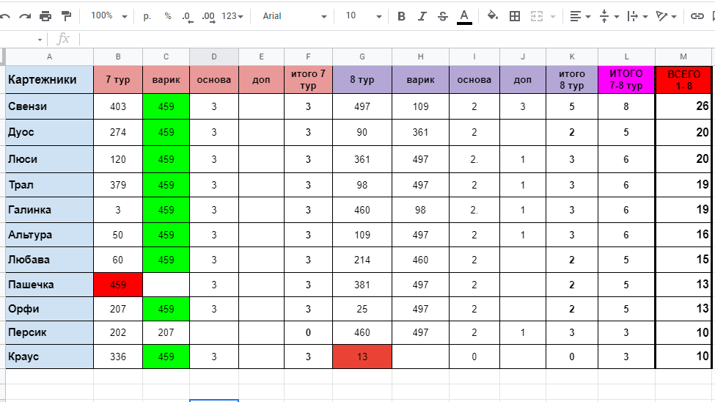This screenshot has width=715, height=402.
Task: Click the 207 варик cell in Персик row
Action: click(x=166, y=332)
